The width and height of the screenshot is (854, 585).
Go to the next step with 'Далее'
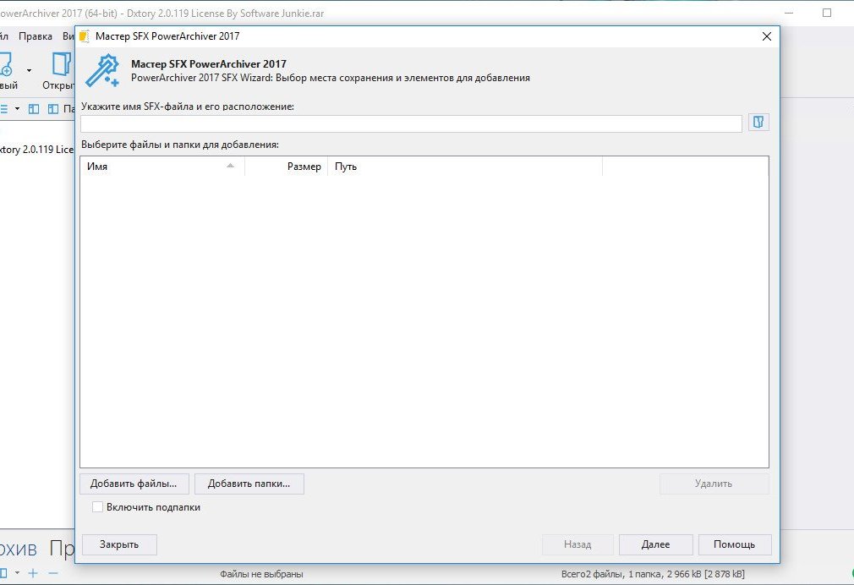click(x=656, y=544)
